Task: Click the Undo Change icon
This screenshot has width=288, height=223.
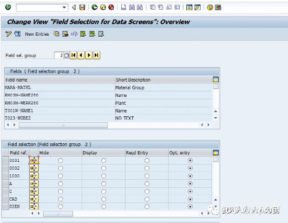Action: coord(74,34)
